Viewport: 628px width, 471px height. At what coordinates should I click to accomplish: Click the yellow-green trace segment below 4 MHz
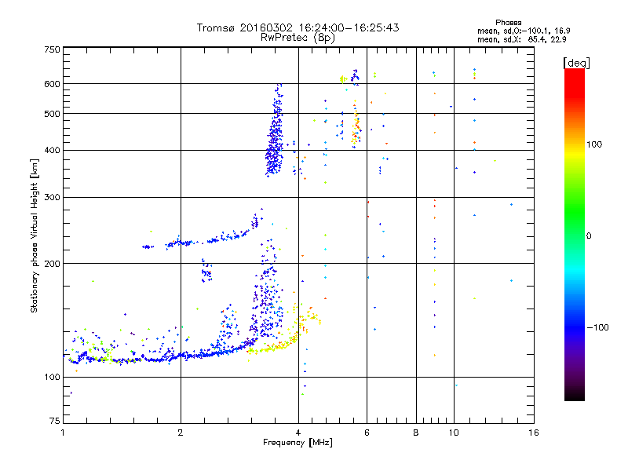(272, 347)
